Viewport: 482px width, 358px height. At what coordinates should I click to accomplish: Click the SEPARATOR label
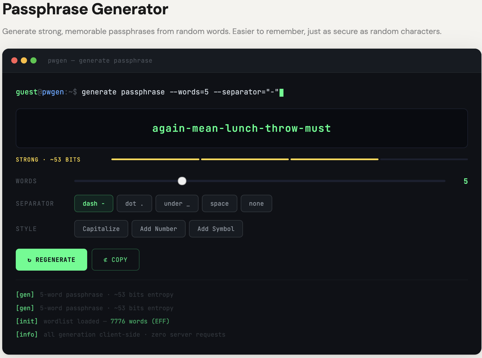click(35, 204)
